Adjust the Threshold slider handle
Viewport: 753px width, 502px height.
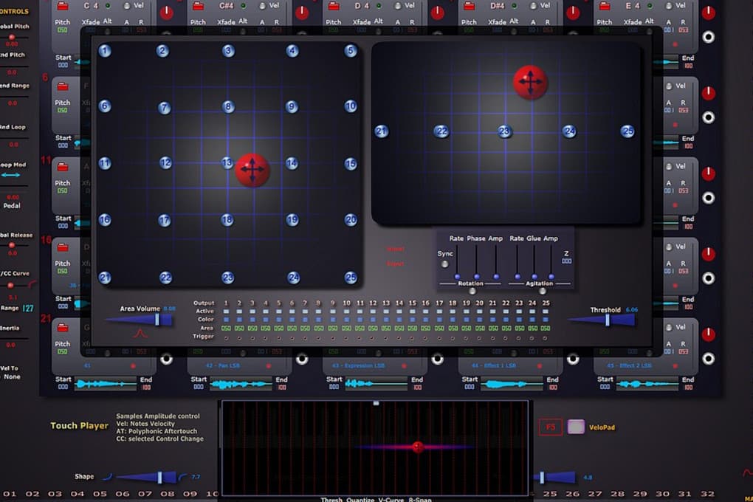pyautogui.click(x=608, y=320)
